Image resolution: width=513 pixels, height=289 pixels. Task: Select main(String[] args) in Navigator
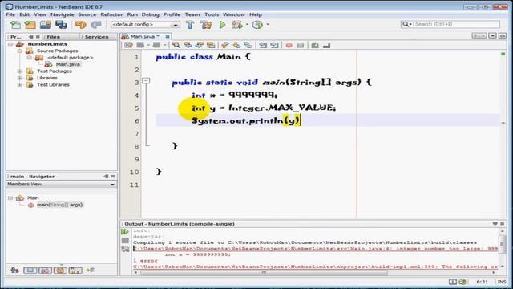[x=59, y=205]
